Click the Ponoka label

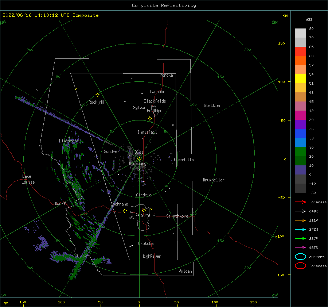click(x=166, y=75)
